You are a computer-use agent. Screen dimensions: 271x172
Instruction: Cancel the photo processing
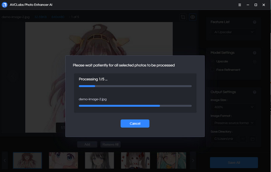point(135,123)
